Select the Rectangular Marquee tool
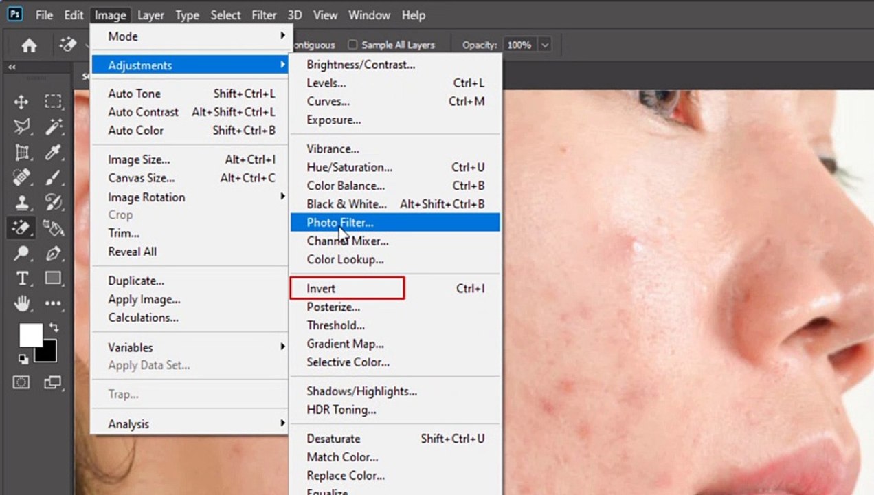Screen dimensions: 874x495 [53, 102]
